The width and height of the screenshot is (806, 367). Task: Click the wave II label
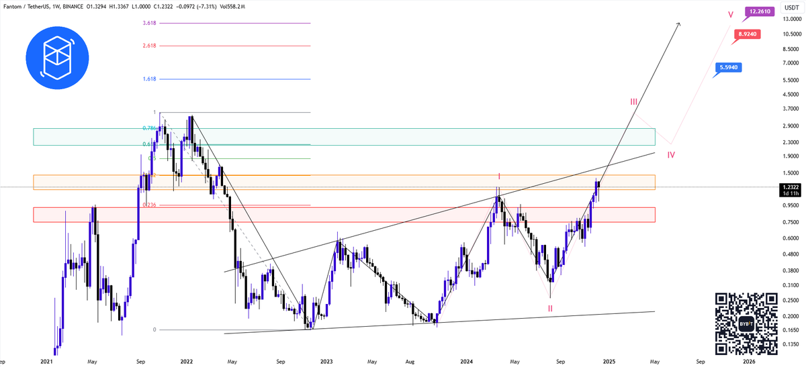pos(550,308)
